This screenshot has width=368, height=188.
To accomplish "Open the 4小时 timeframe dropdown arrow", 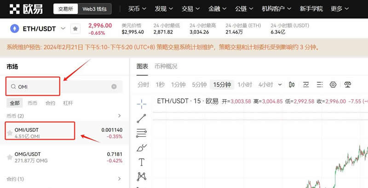I will tap(279, 85).
